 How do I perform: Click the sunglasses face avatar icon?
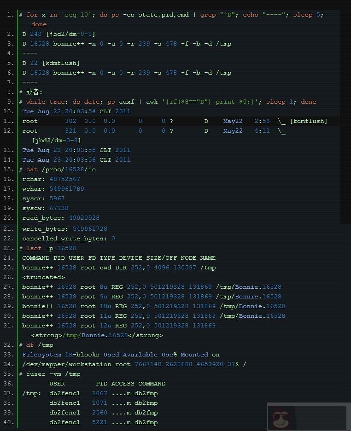coord(281,418)
